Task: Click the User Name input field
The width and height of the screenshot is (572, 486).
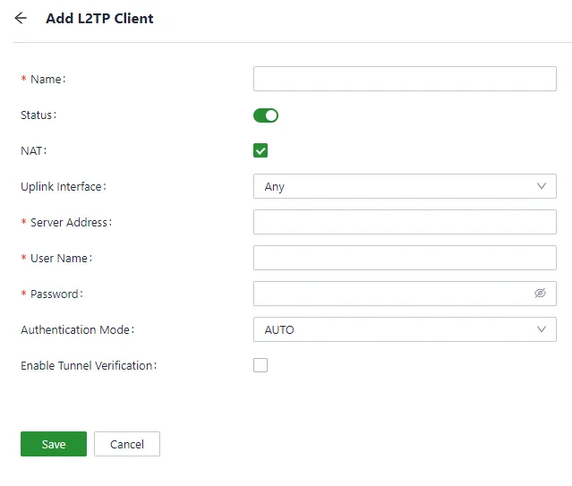Action: (405, 258)
